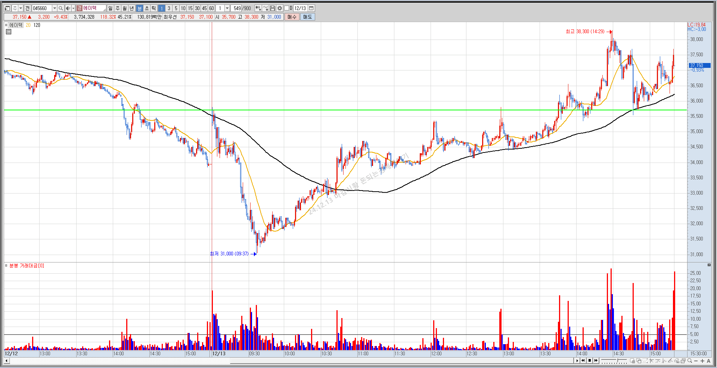Click the zigzag wave drawing icon

tap(664, 361)
